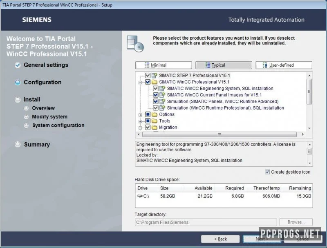Click the Tools folder icon
The height and width of the screenshot is (248, 327).
coord(155,121)
